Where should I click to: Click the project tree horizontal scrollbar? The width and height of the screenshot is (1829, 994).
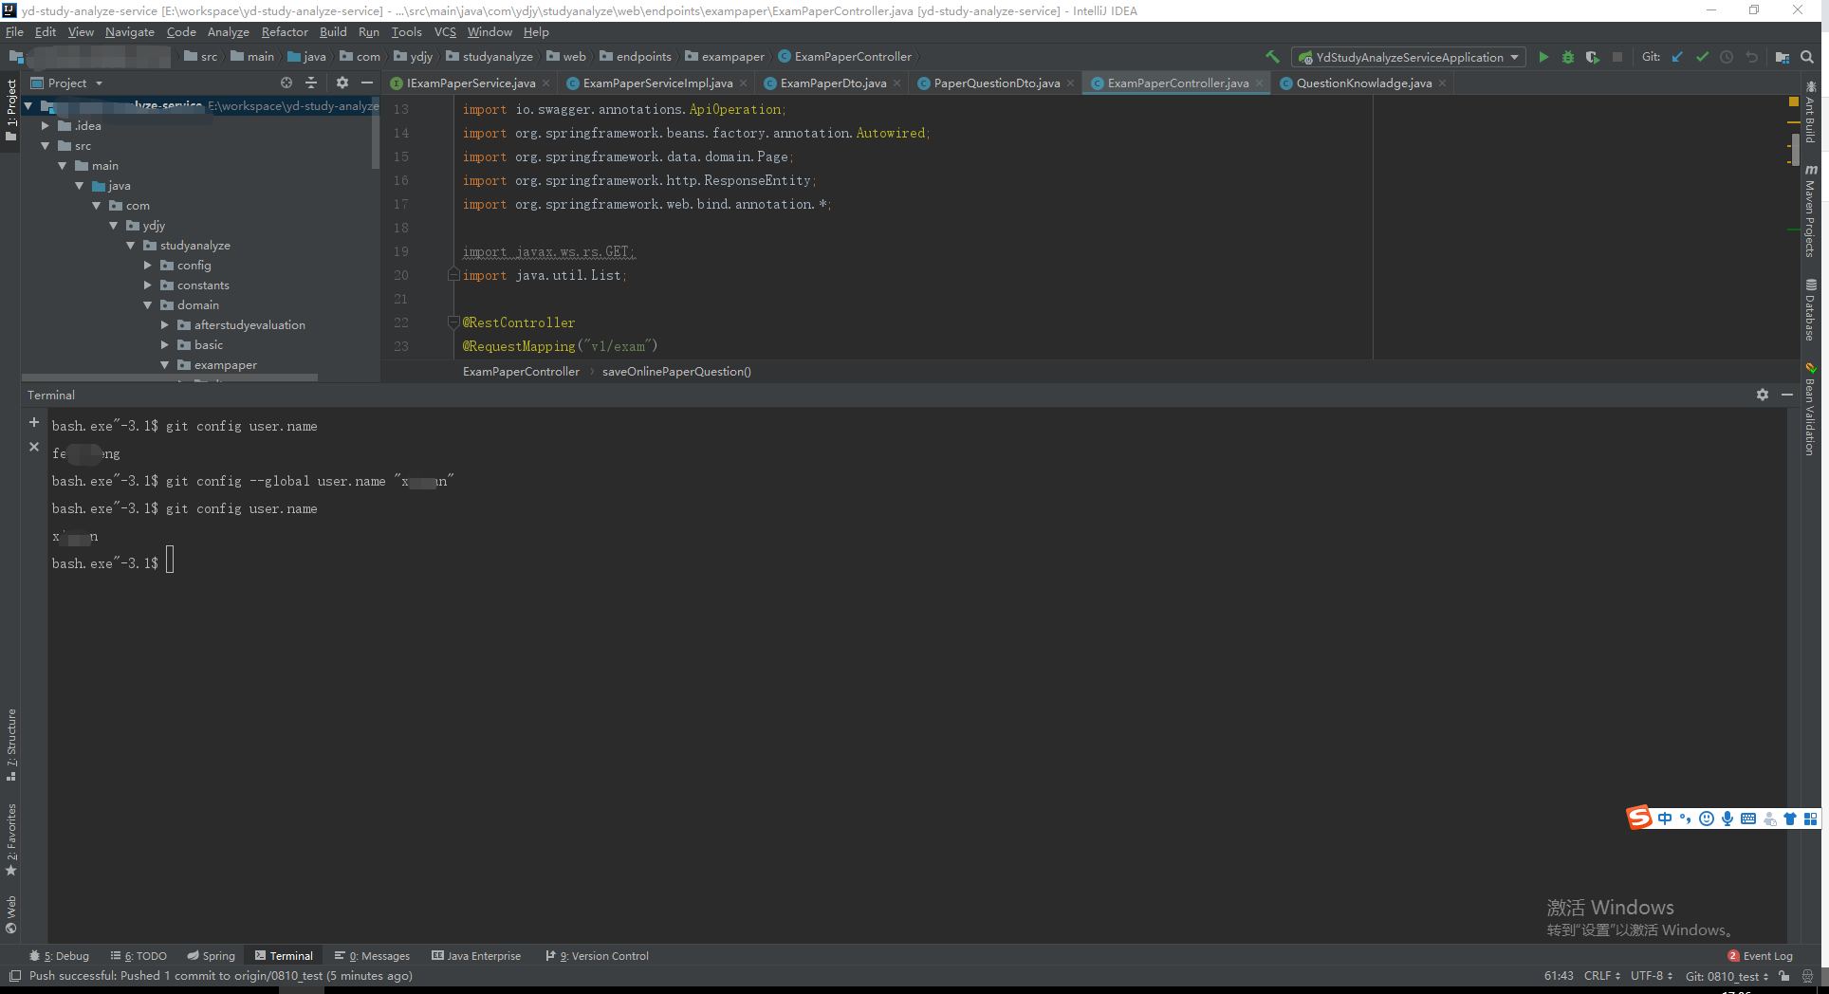coord(170,377)
